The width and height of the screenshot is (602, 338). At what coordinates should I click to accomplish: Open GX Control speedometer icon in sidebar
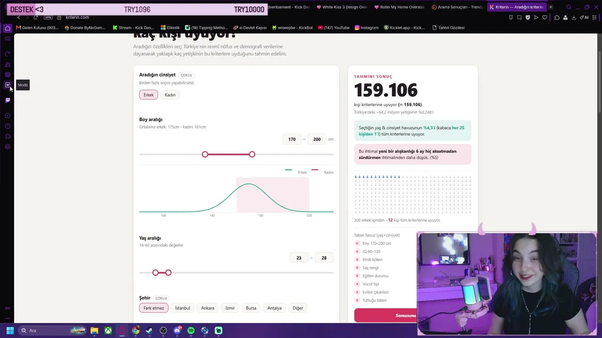click(8, 54)
